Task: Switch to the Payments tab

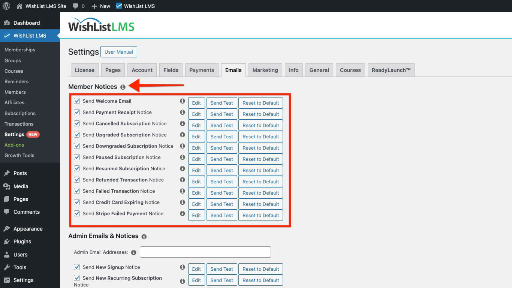Action: tap(202, 70)
